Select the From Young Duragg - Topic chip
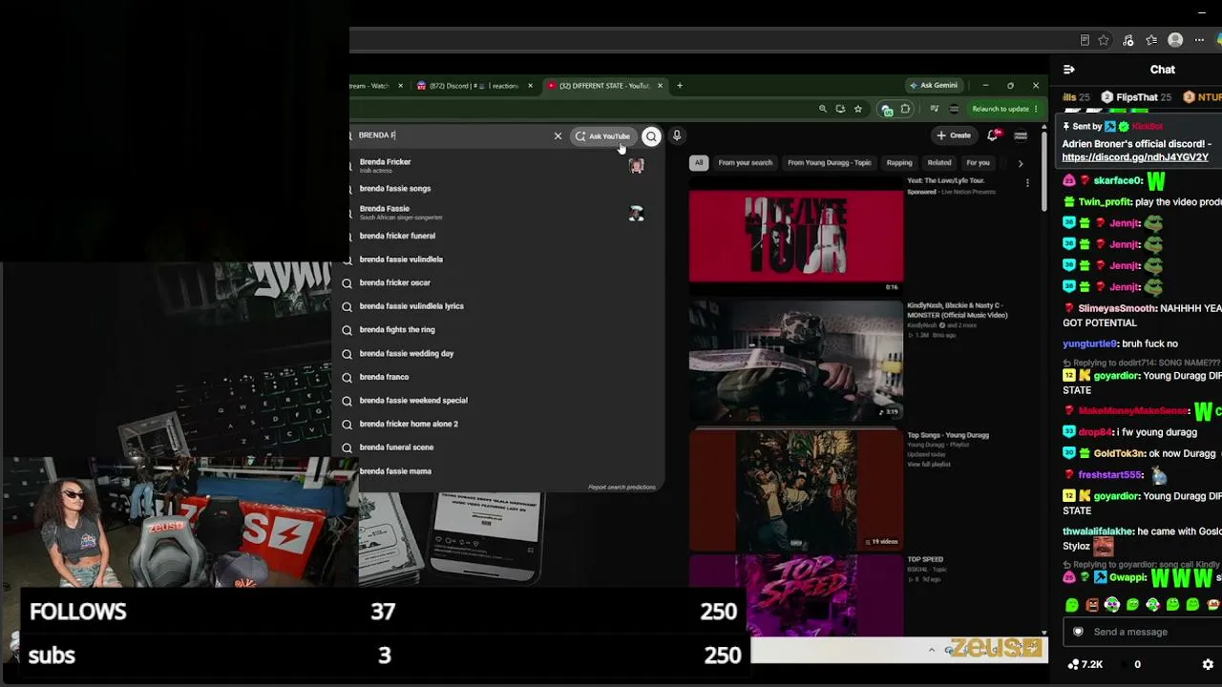 [x=829, y=163]
